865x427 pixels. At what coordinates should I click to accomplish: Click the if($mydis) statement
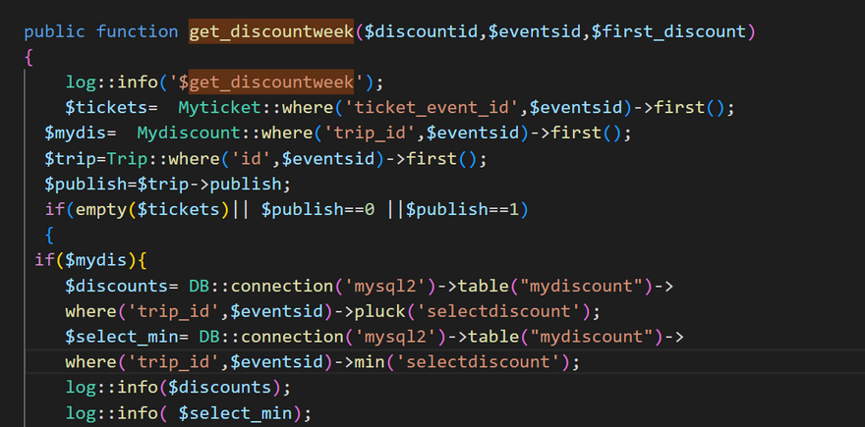pyautogui.click(x=90, y=260)
